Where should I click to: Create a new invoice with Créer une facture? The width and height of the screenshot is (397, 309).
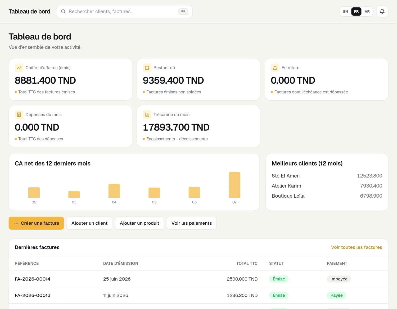click(x=36, y=223)
